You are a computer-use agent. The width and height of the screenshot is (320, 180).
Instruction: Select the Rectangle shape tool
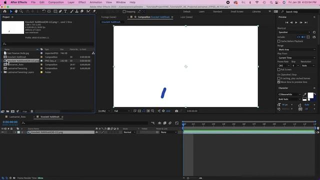pyautogui.click(x=55, y=11)
